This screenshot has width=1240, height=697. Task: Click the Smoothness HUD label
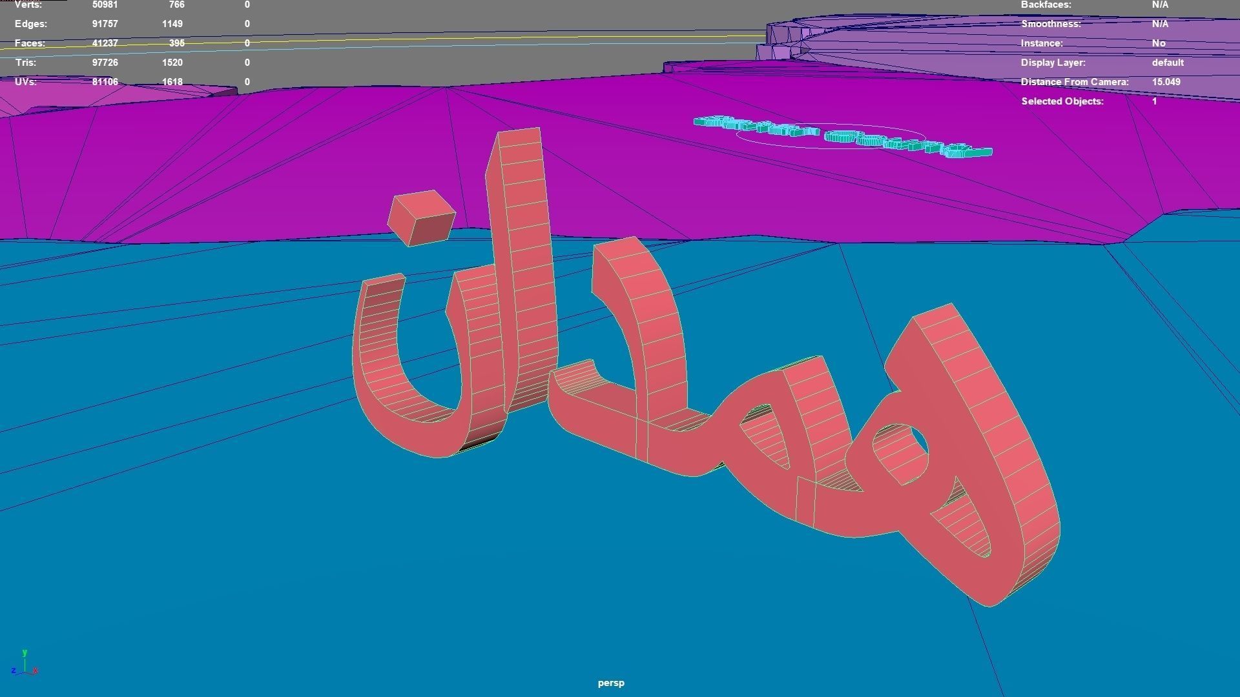click(x=1050, y=24)
